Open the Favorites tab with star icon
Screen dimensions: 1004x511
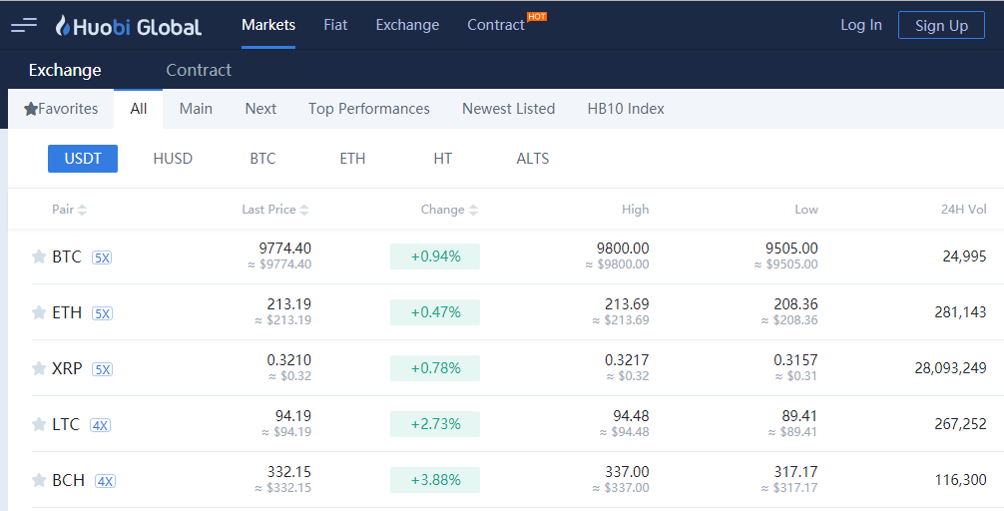pyautogui.click(x=61, y=109)
